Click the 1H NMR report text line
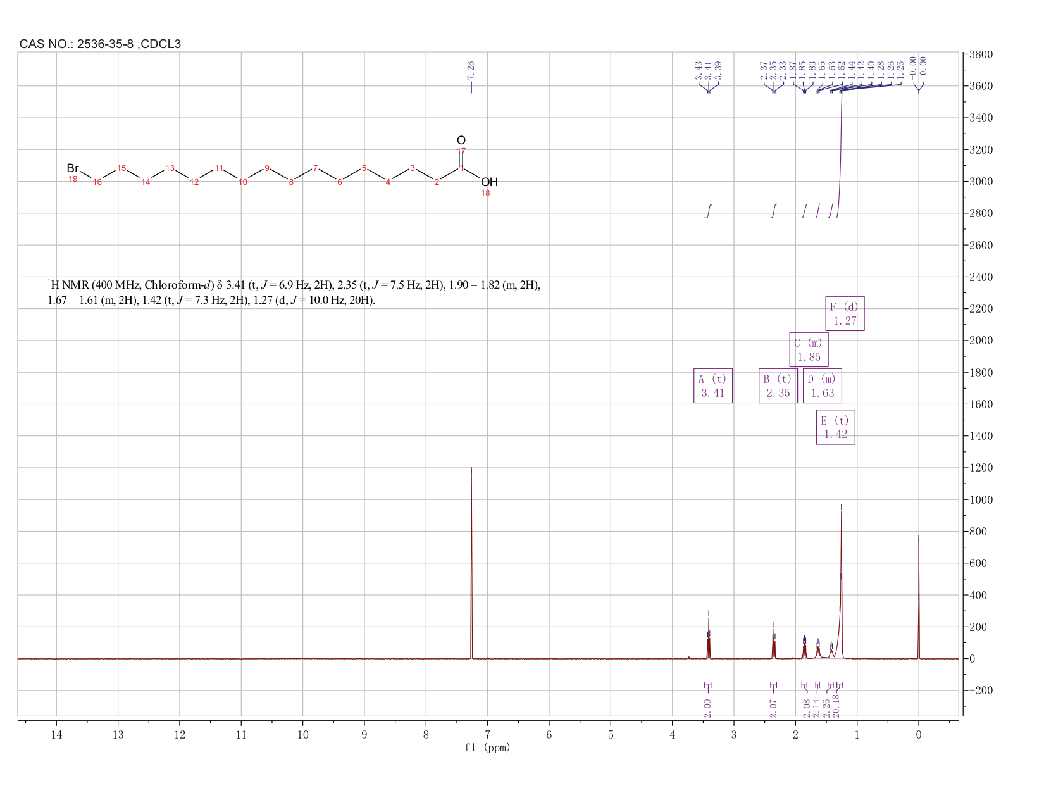The width and height of the screenshot is (1044, 807). [x=294, y=285]
